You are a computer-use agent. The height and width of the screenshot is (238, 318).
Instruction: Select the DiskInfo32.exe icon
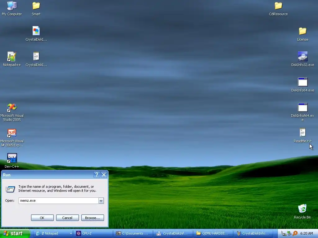(302, 59)
